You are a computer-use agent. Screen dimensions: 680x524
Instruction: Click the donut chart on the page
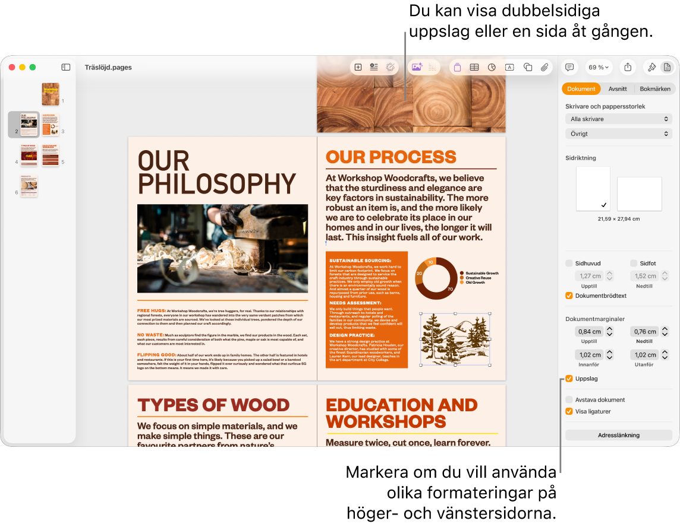pos(436,278)
